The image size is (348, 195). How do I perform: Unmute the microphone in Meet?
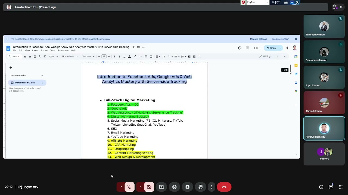(130, 187)
